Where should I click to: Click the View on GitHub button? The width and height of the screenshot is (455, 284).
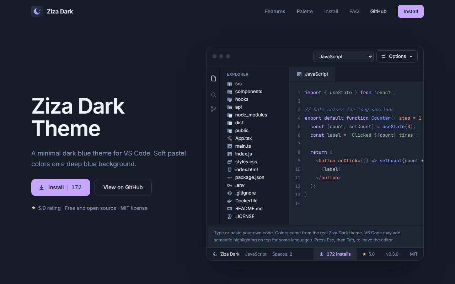coord(123,187)
